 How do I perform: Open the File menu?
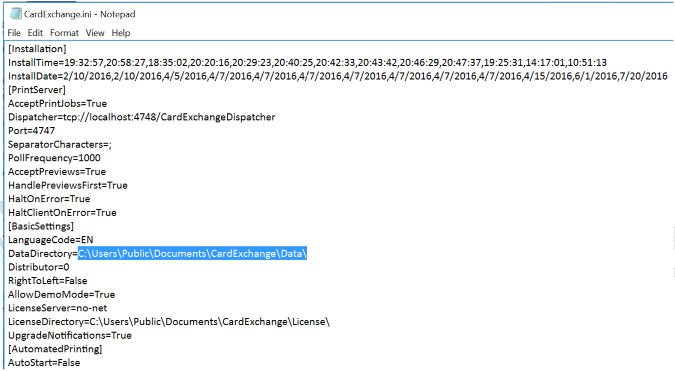[14, 33]
